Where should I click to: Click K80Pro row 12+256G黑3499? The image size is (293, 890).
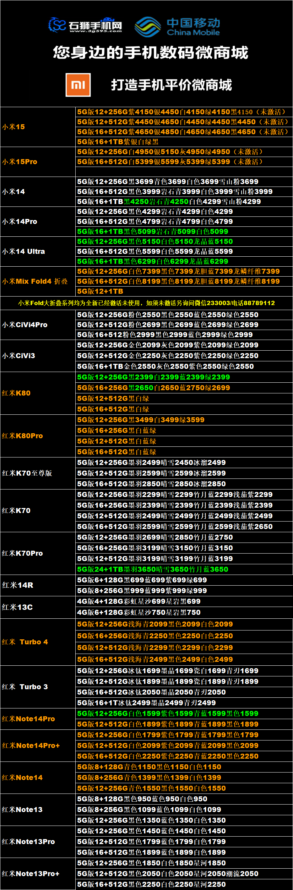[184, 420]
